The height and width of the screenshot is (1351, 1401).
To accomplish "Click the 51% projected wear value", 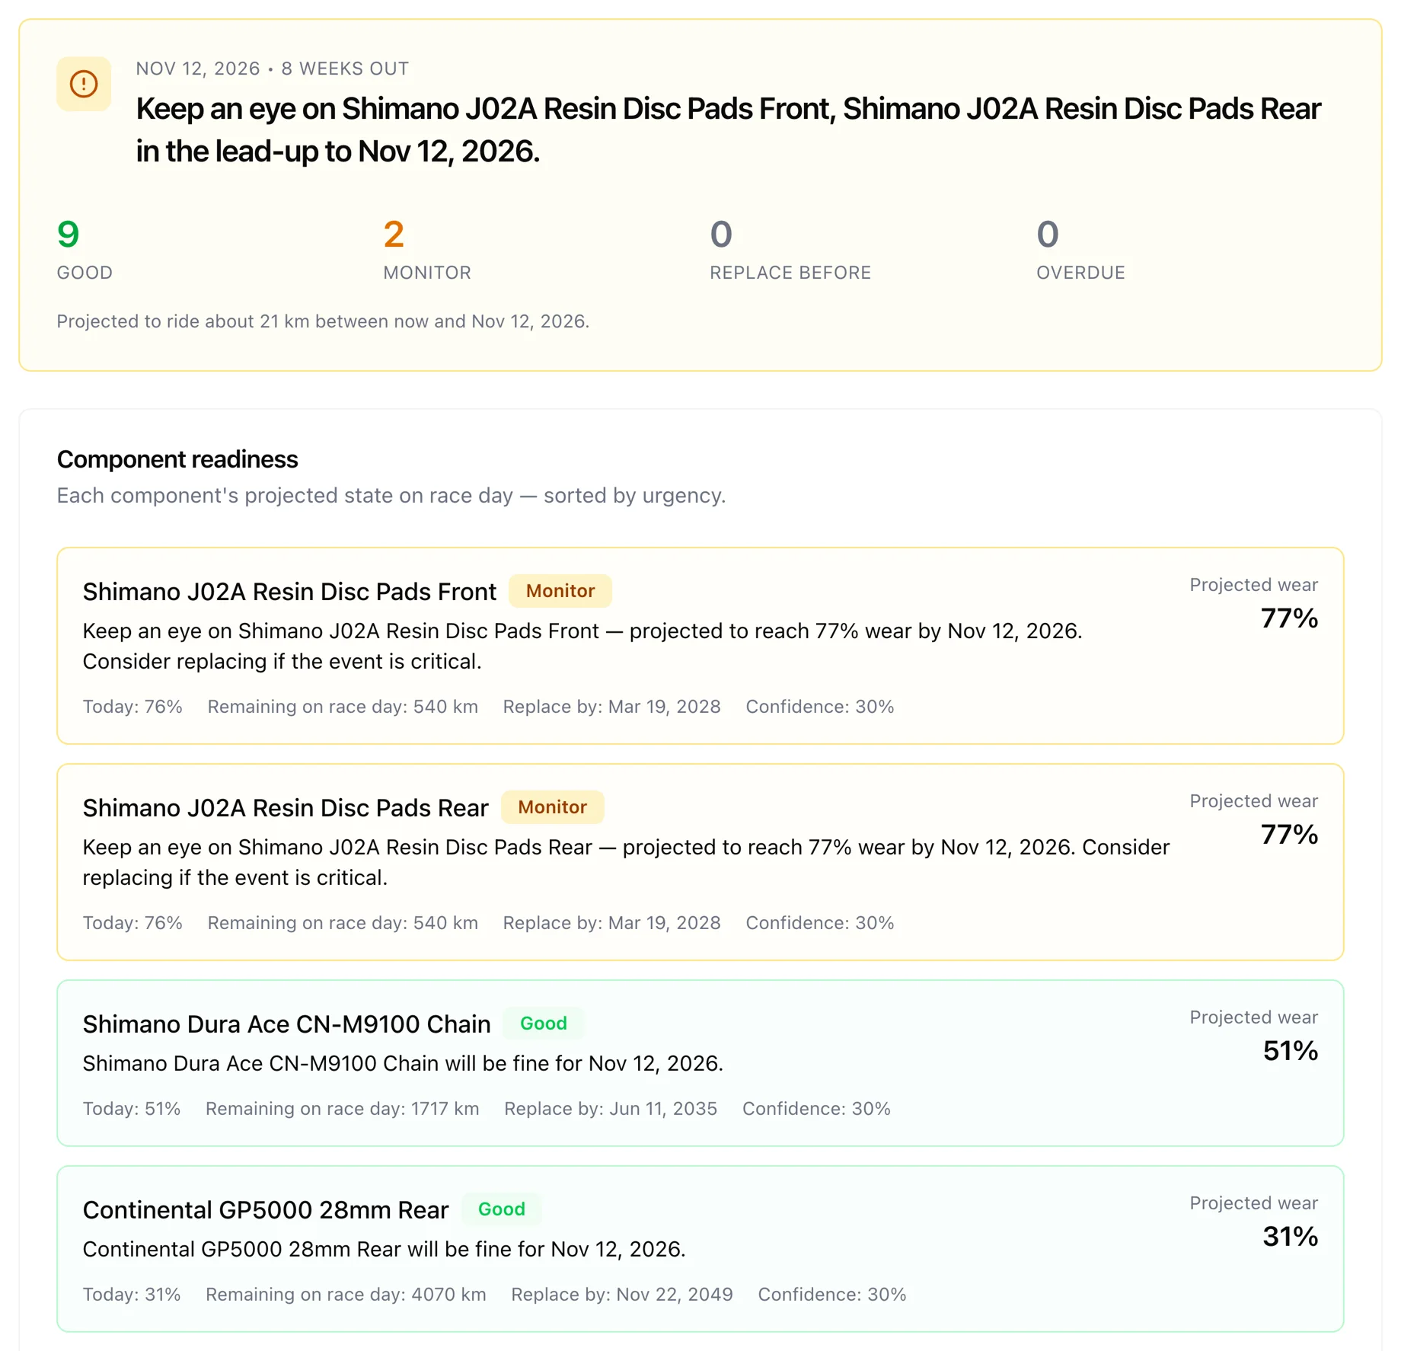I will pos(1290,1051).
